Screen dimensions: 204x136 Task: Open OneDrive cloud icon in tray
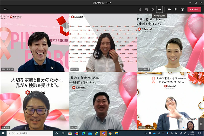pyautogui.click(x=154, y=133)
